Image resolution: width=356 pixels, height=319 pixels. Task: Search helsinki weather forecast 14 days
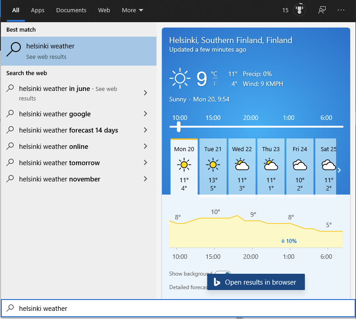(x=68, y=130)
